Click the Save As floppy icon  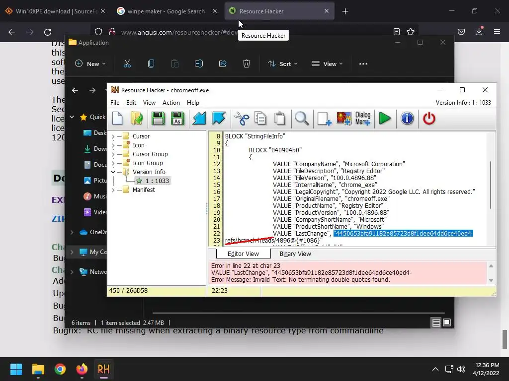click(177, 119)
